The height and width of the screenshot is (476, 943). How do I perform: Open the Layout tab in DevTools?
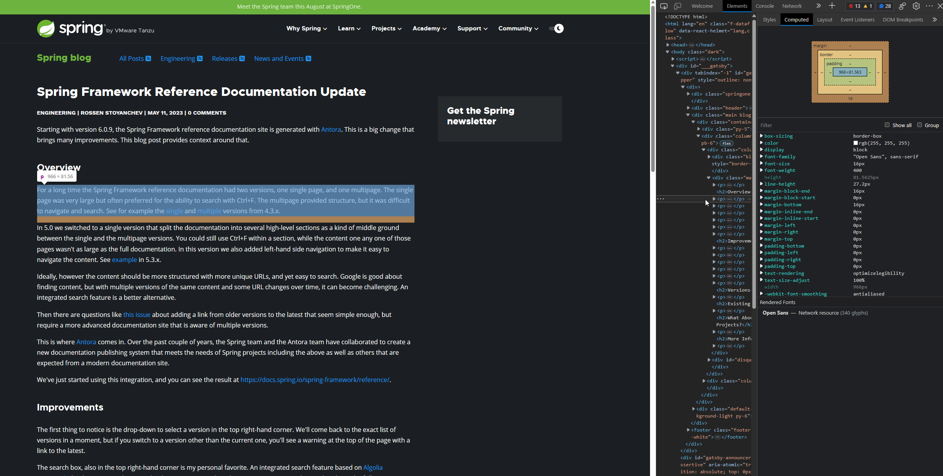(825, 19)
